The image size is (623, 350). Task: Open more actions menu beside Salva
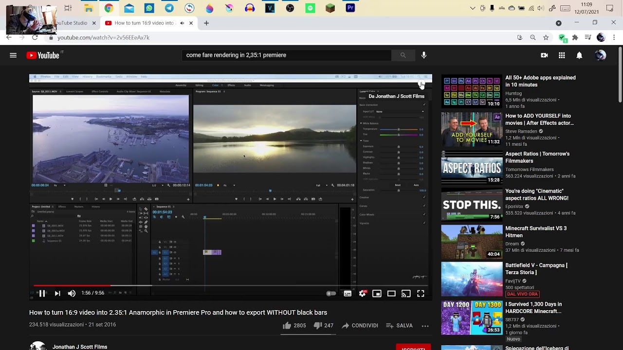point(425,326)
